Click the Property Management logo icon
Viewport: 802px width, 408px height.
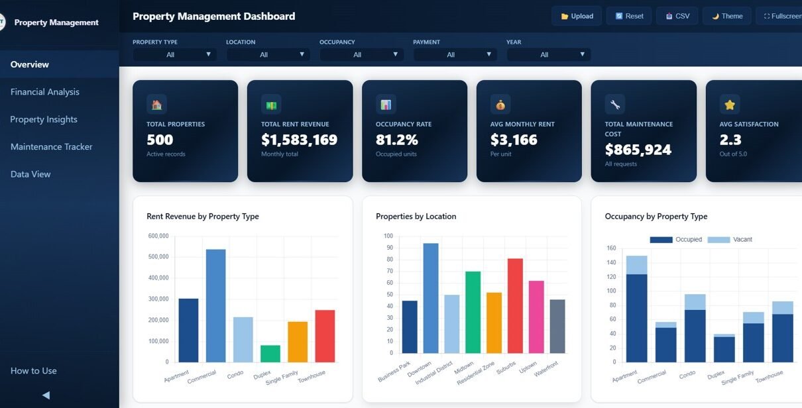coord(3,23)
